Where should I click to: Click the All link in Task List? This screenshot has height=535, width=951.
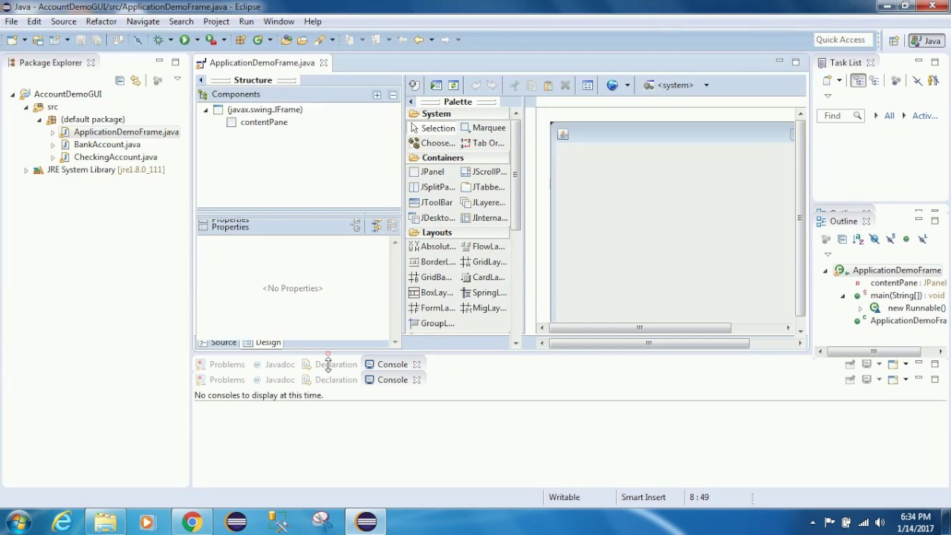pyautogui.click(x=889, y=116)
